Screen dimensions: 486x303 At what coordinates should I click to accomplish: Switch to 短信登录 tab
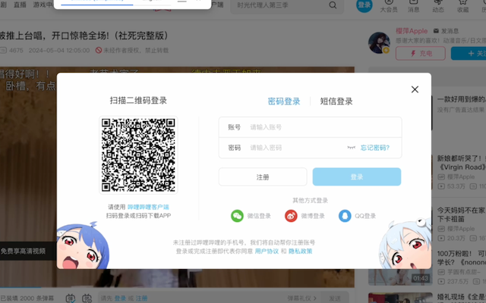[x=336, y=102]
